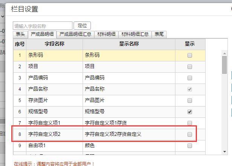The height and width of the screenshot is (166, 232).
Task: Select display name 产品编码 cell
Action: (129, 78)
